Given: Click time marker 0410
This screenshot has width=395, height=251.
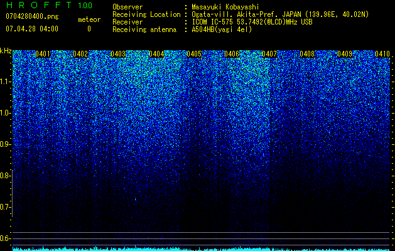Looking at the screenshot, I should pos(382,54).
